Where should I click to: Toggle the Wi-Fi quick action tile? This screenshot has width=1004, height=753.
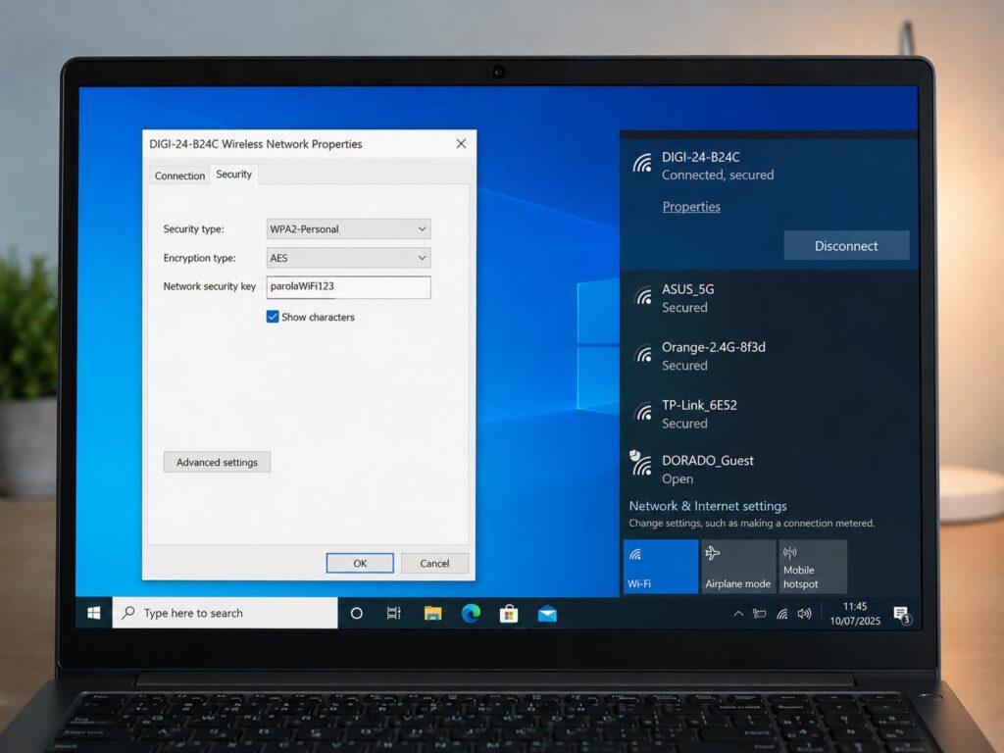[661, 567]
